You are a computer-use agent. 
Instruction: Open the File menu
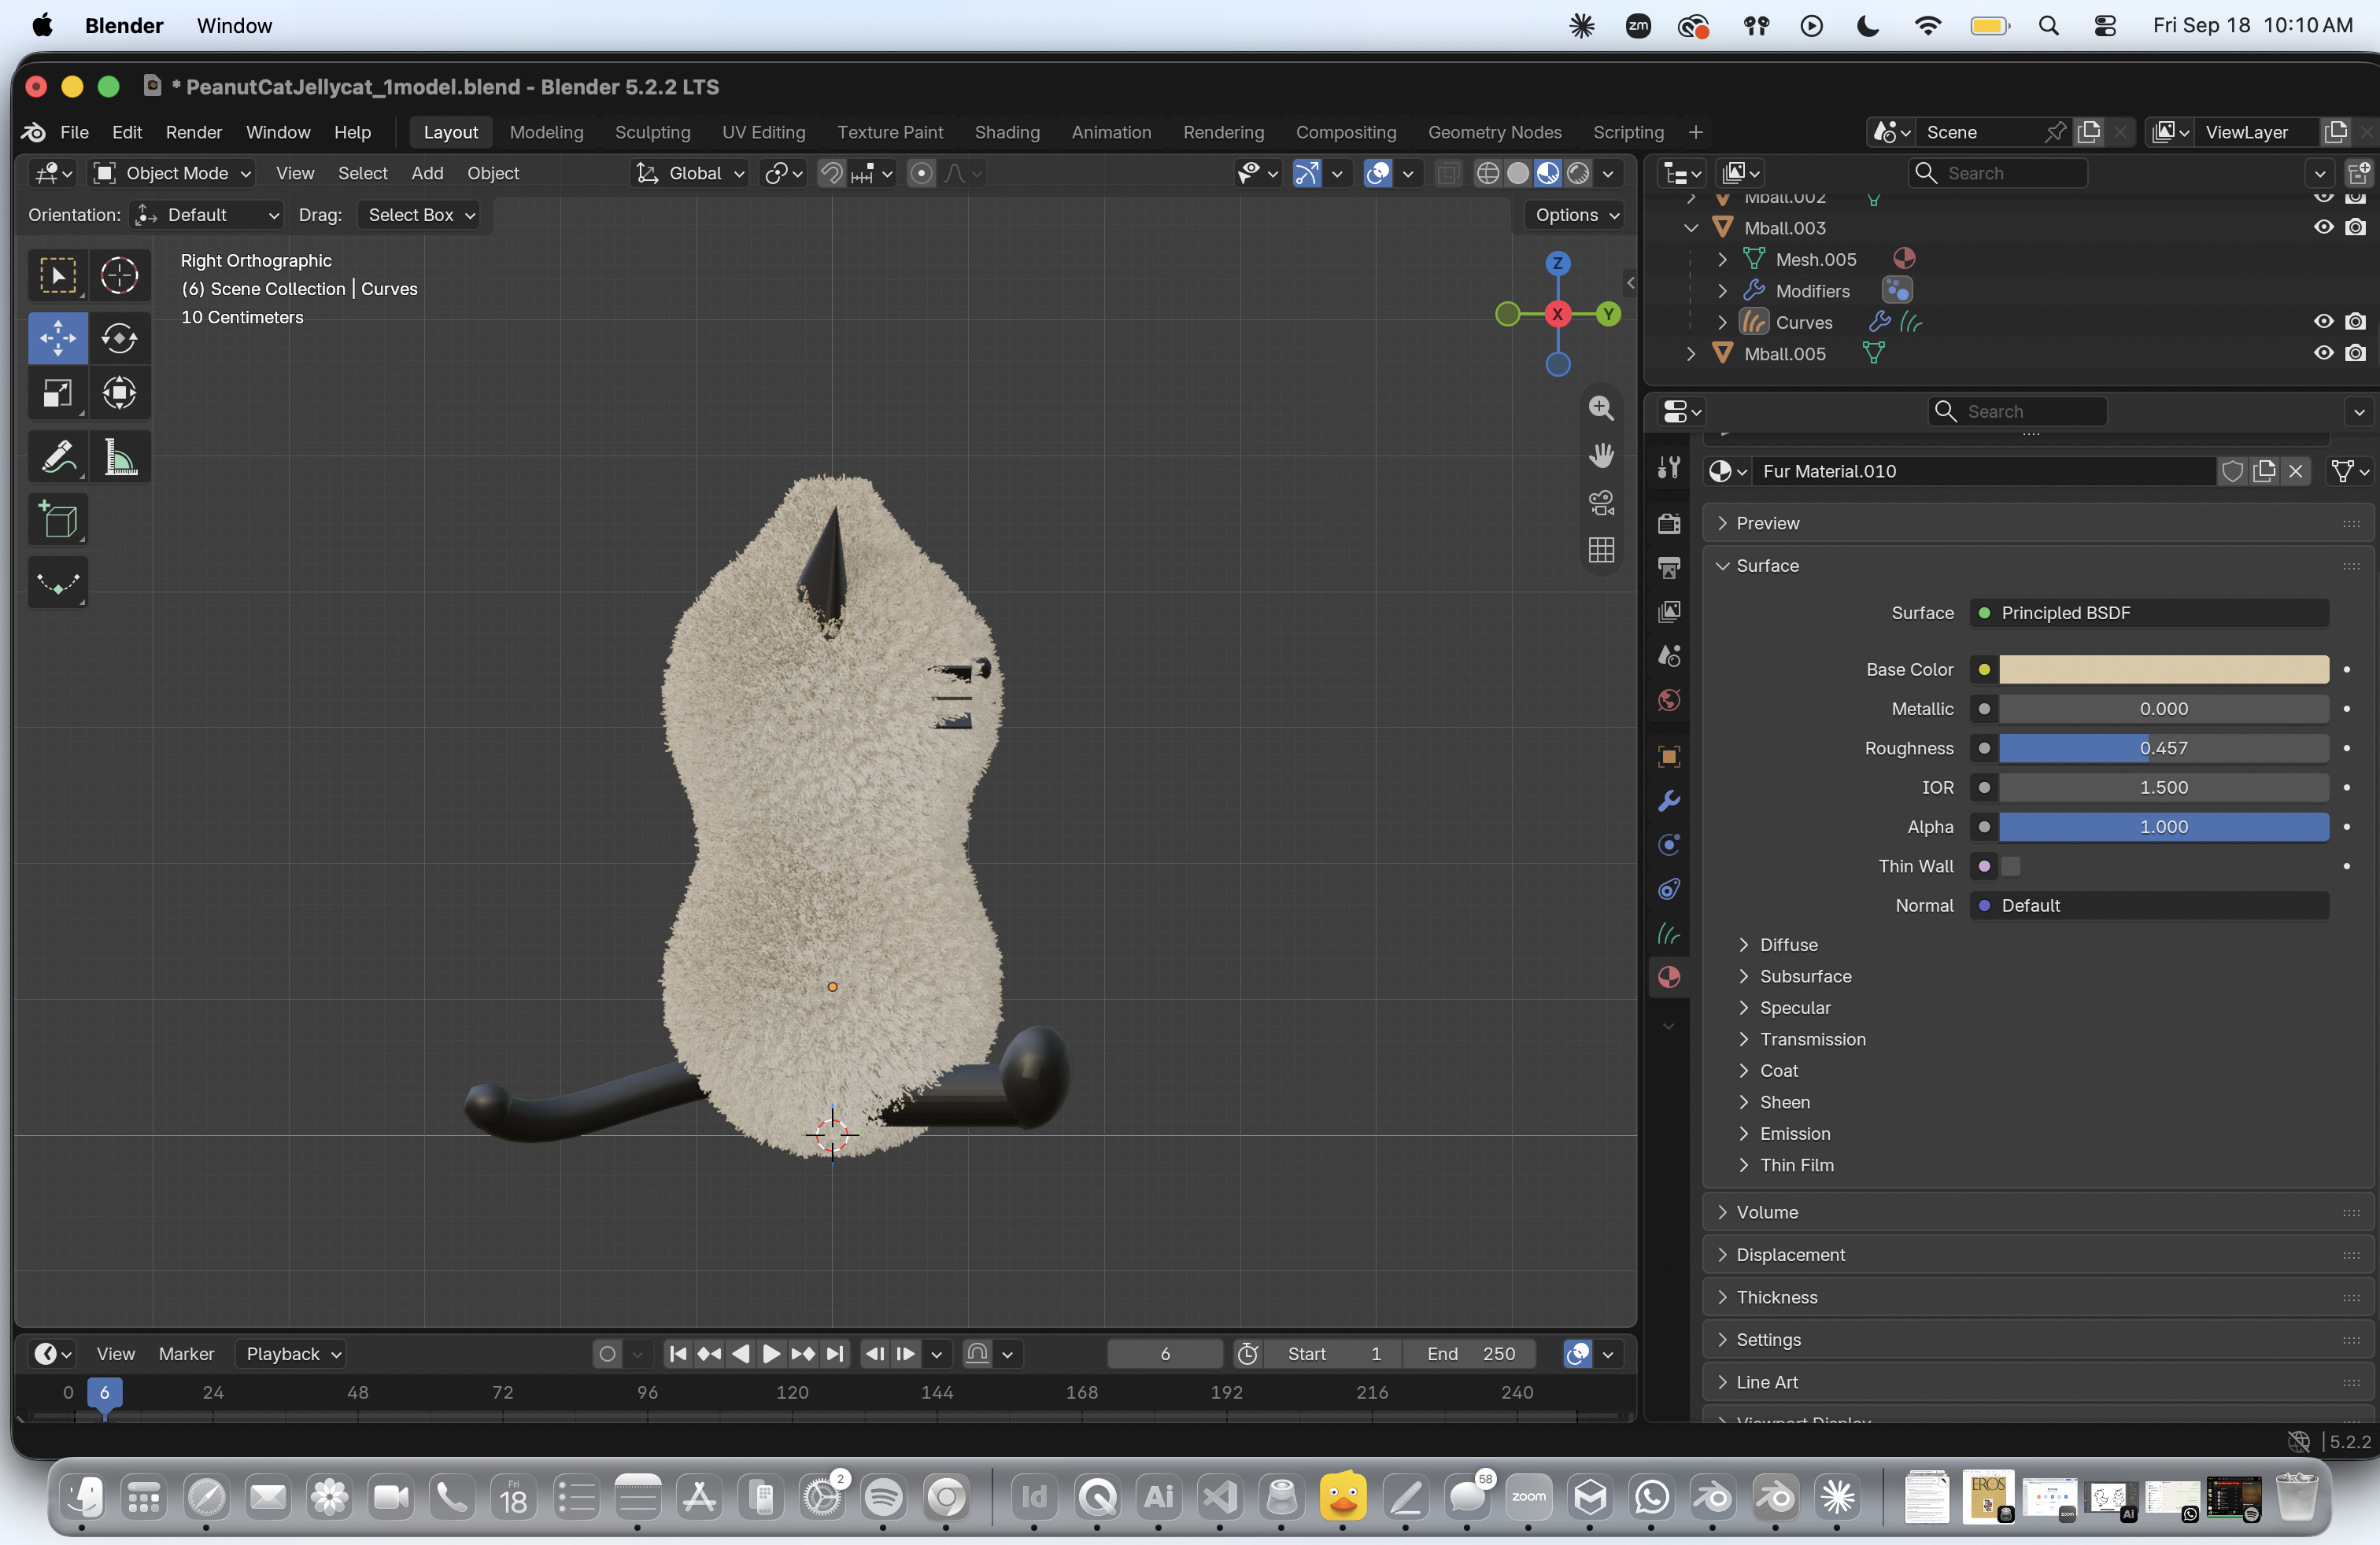tap(74, 132)
